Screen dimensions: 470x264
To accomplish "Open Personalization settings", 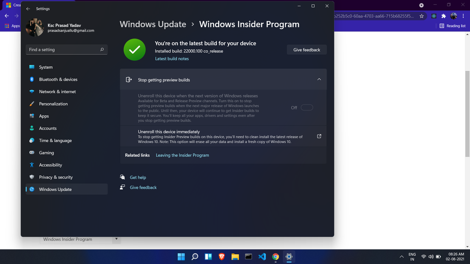I will pos(66,104).
